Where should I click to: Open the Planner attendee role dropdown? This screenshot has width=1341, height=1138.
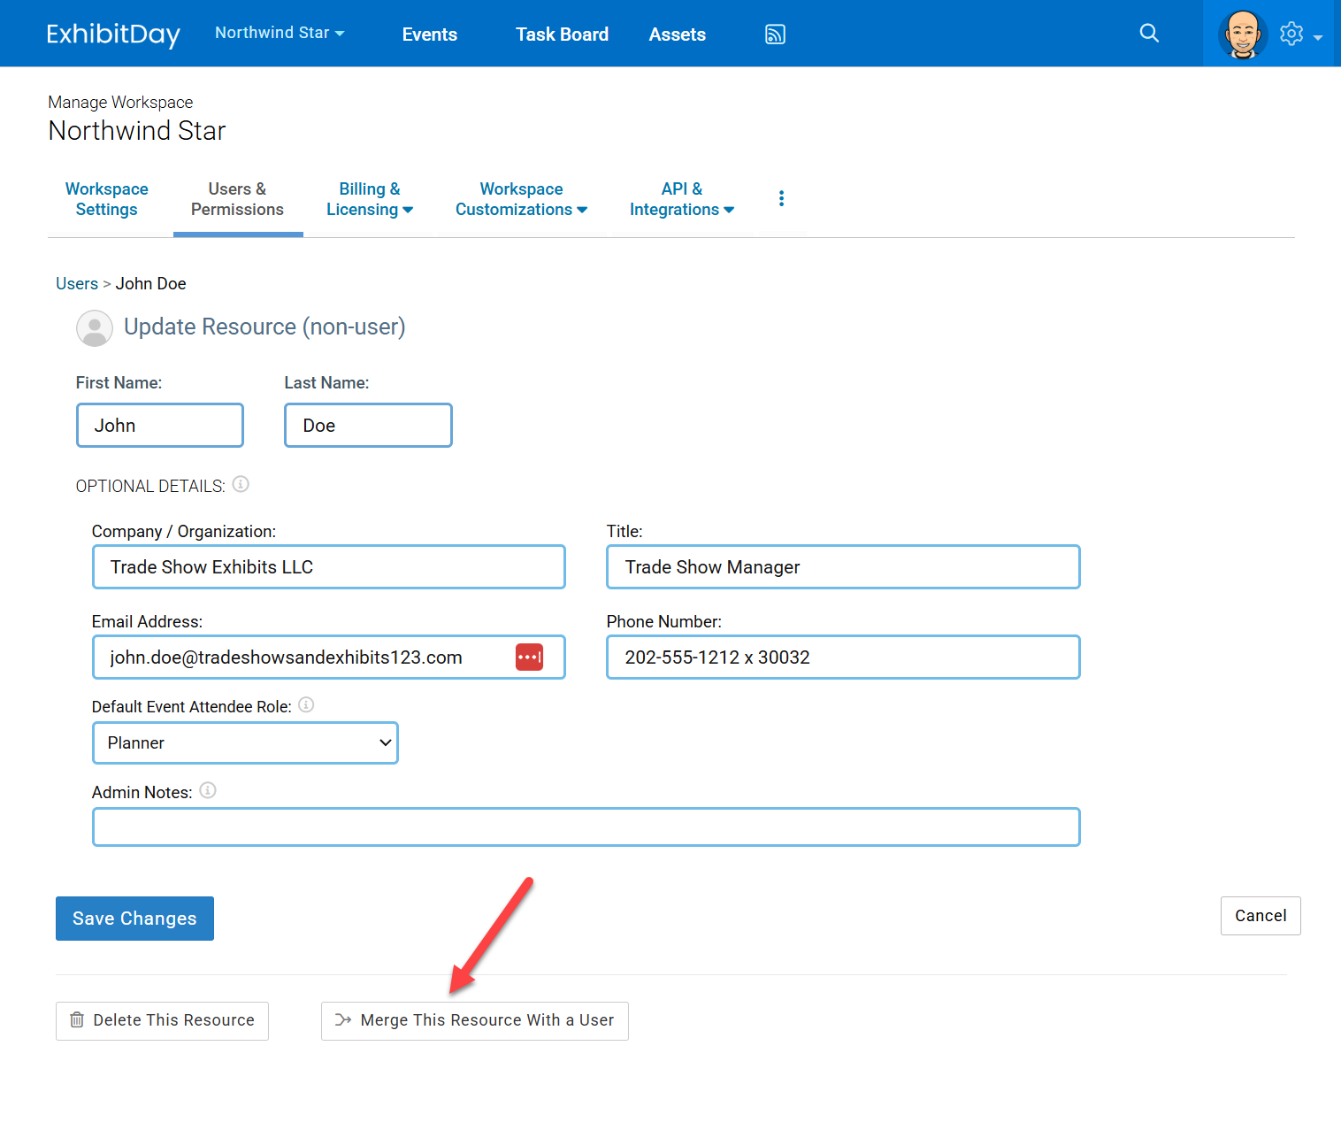[x=245, y=743]
